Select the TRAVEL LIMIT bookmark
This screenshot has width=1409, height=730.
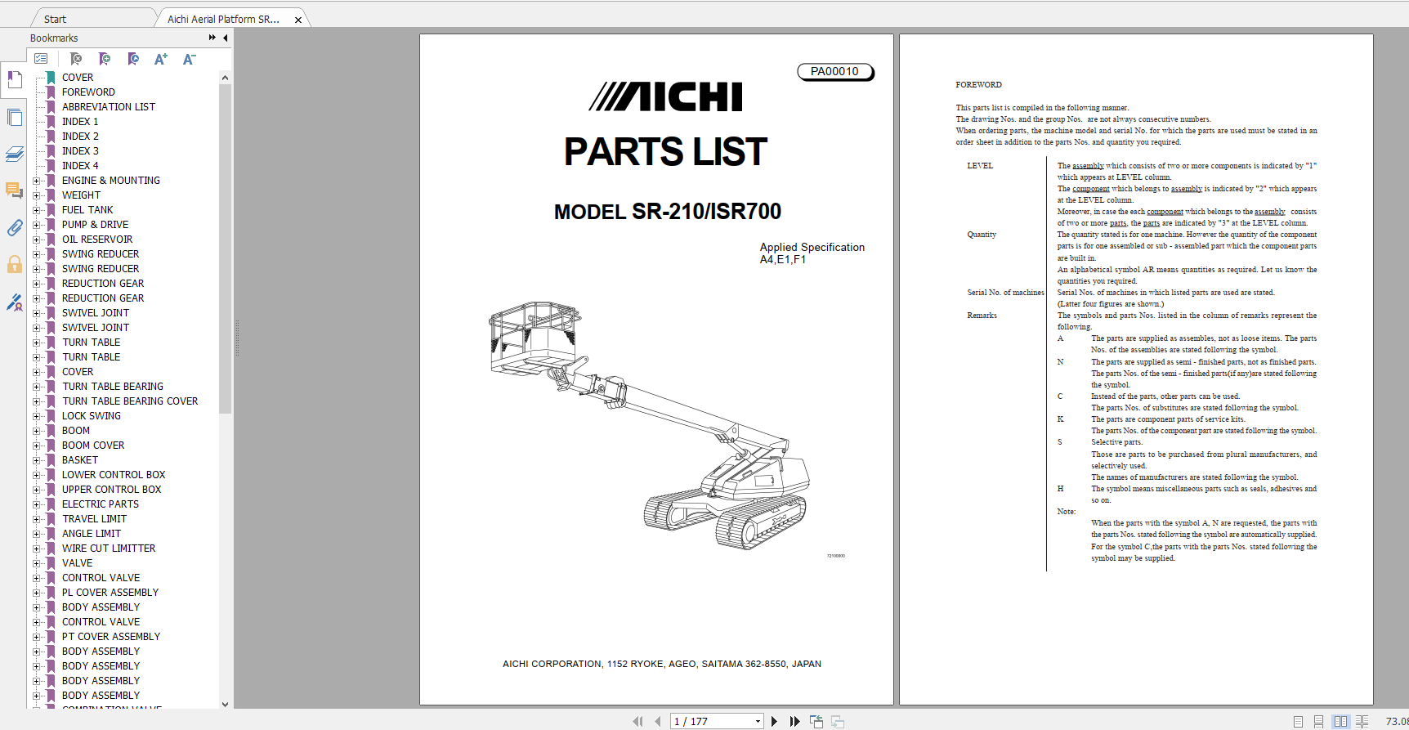pos(94,519)
